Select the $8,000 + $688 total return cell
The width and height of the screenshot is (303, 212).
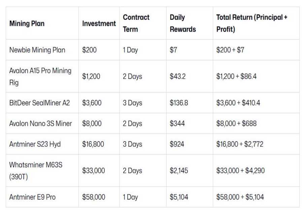(x=236, y=123)
